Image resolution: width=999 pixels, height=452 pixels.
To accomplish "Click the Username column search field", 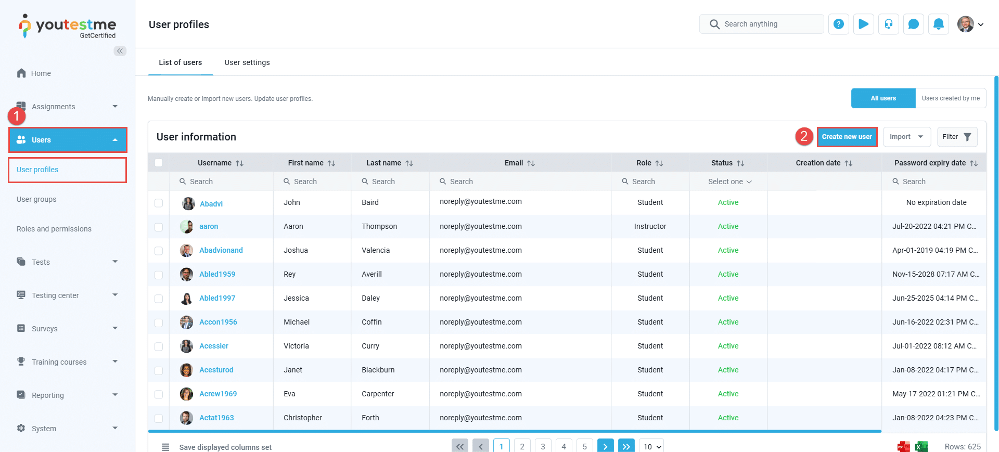I will pyautogui.click(x=222, y=182).
